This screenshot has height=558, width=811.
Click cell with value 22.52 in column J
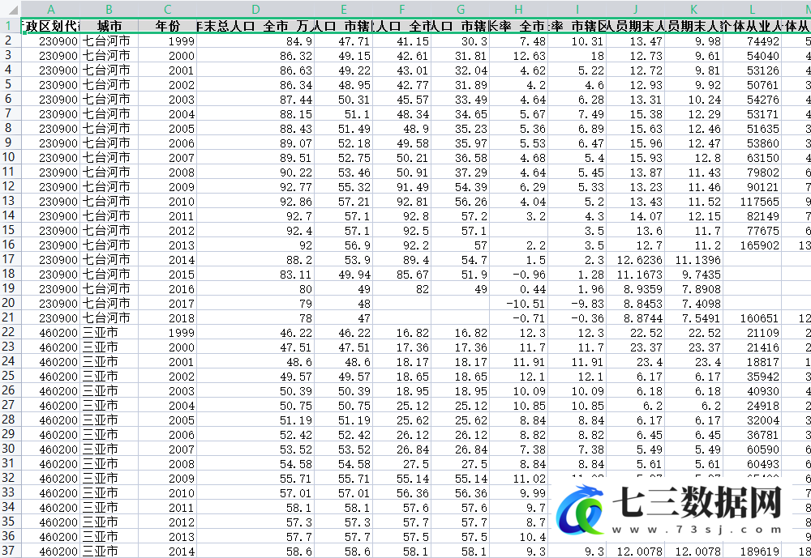coord(636,333)
